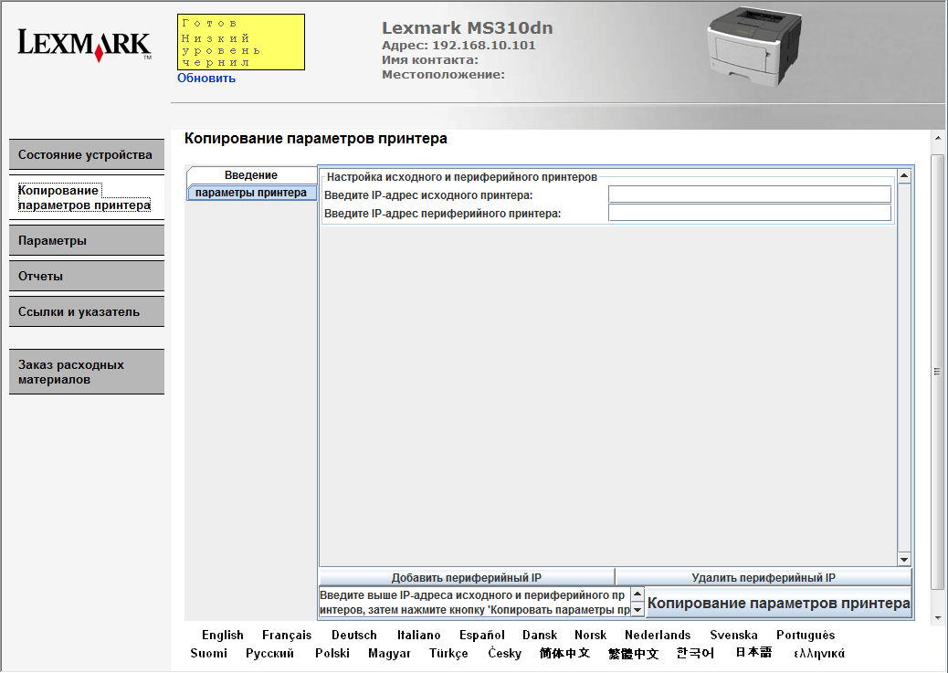Viewport: 948px width, 673px height.
Task: Switch language to Česky
Action: pos(504,653)
